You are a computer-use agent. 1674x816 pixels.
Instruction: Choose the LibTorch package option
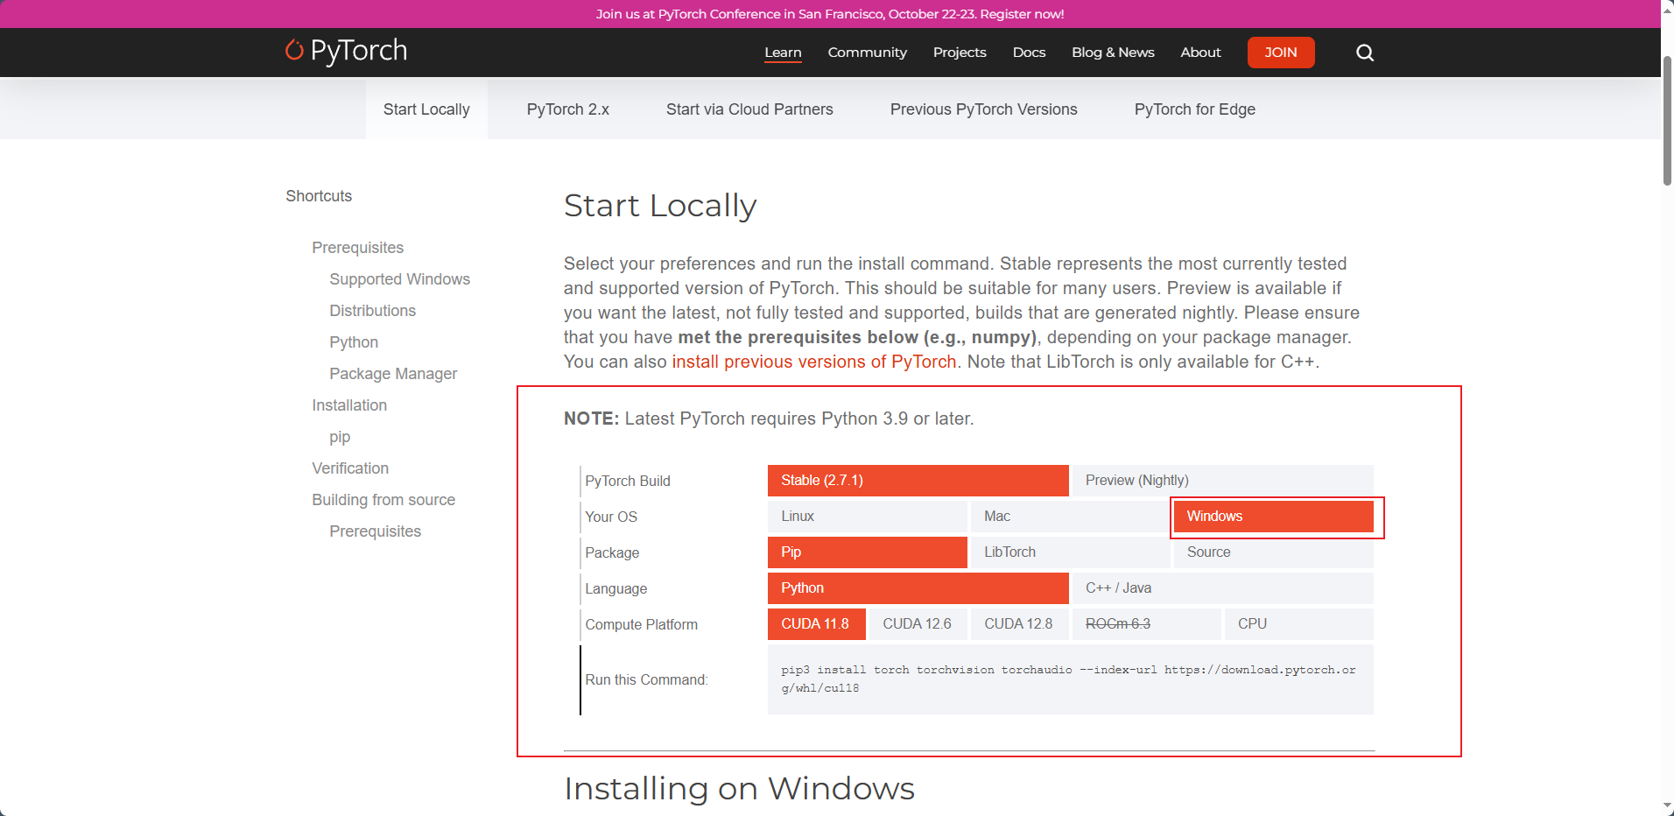tap(1069, 552)
